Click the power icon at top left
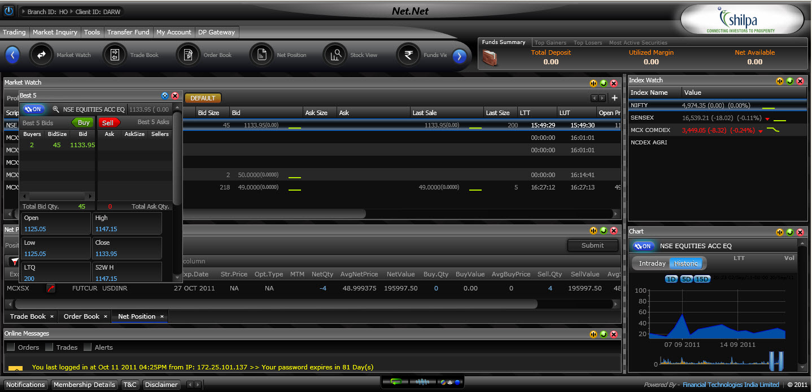Image resolution: width=812 pixels, height=392 pixels. tap(8, 11)
